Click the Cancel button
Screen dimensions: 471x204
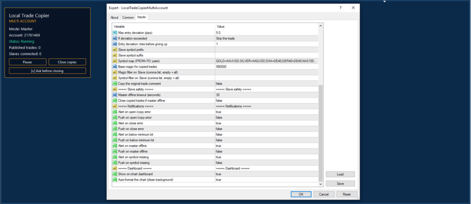click(x=324, y=194)
